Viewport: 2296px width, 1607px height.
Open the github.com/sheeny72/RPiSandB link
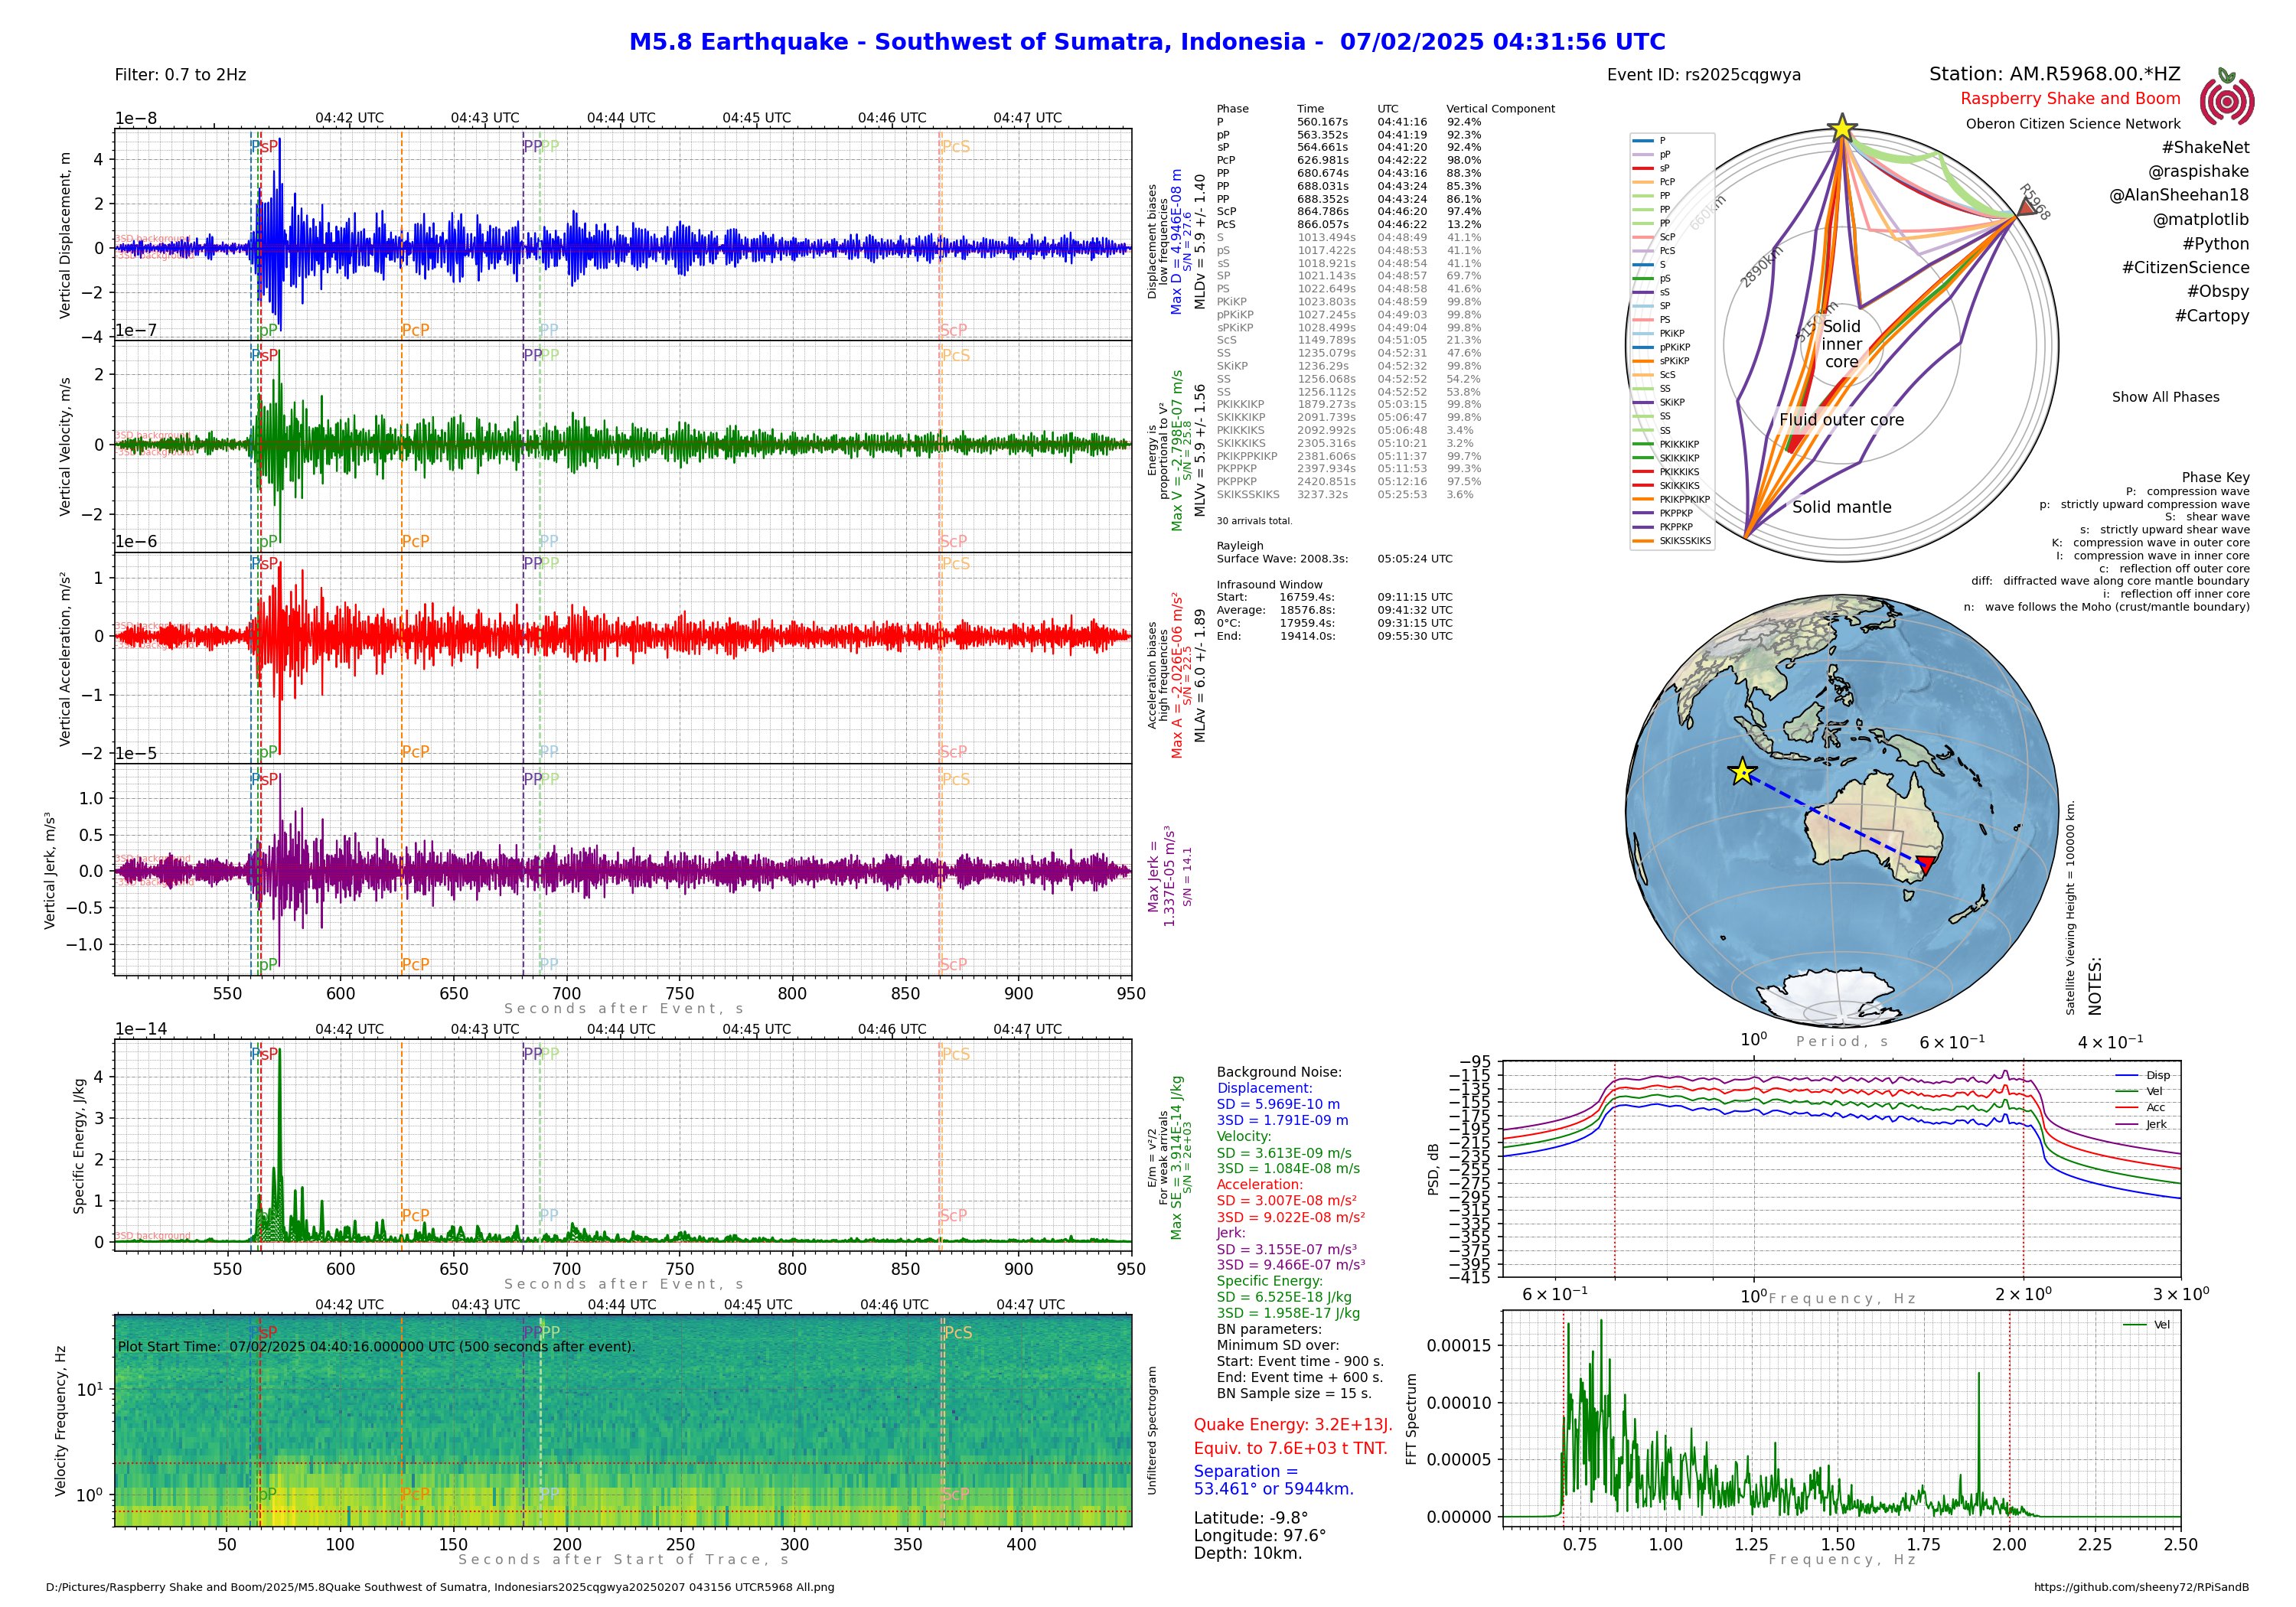click(2141, 1587)
